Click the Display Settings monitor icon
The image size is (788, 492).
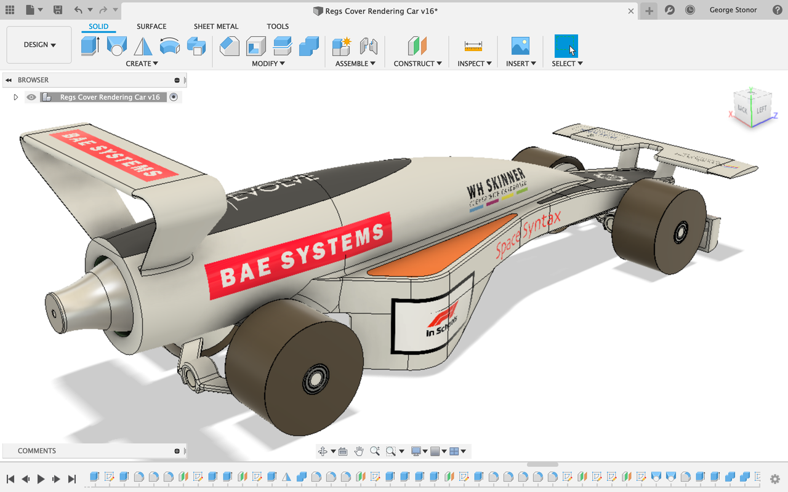(x=416, y=451)
